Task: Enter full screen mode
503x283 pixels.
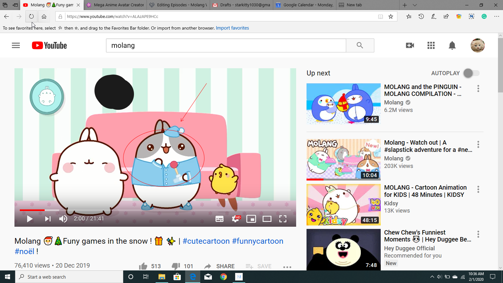Action: click(x=283, y=219)
